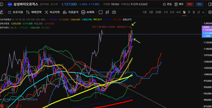Viewport: 212px width, 108px height.
Task: Click the stock name 삼성바이오로직스
Action: point(26,4)
